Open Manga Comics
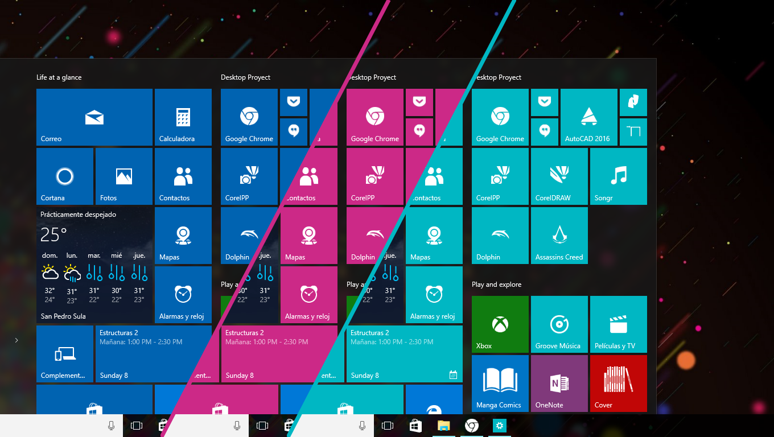 tap(500, 383)
